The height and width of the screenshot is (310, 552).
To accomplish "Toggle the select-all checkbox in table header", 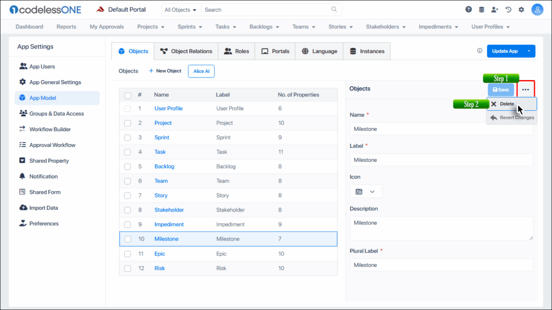I will point(128,95).
